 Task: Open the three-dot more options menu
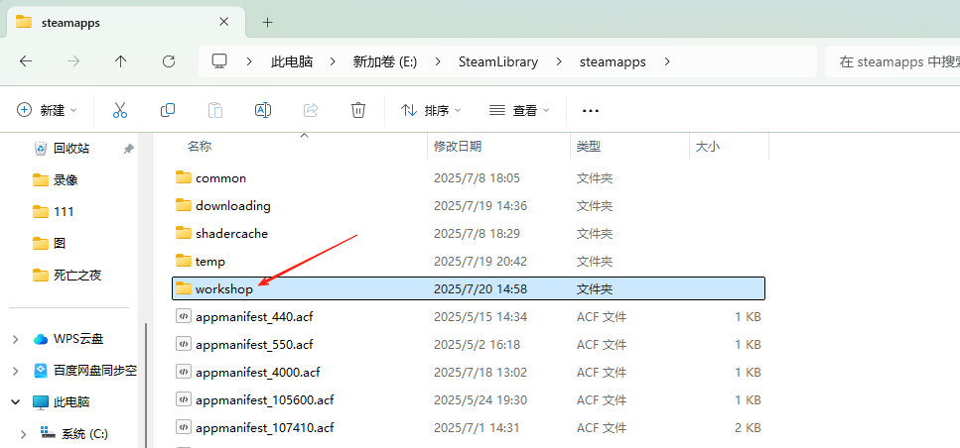(x=591, y=111)
